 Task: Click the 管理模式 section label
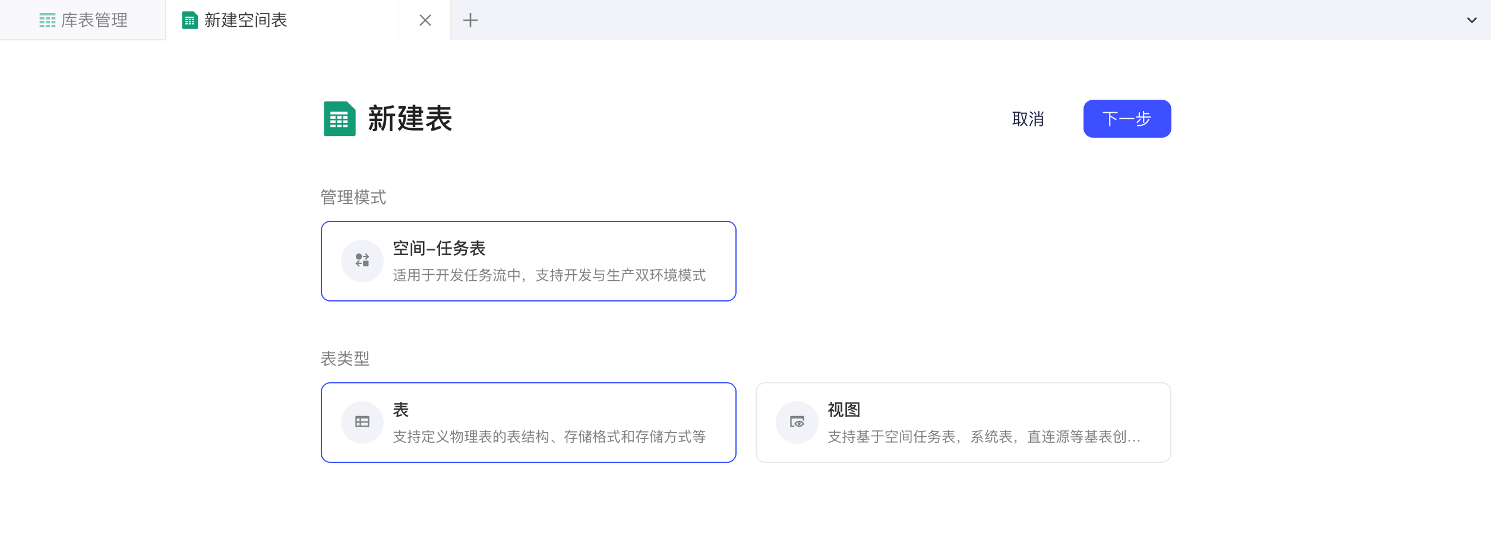pos(353,197)
